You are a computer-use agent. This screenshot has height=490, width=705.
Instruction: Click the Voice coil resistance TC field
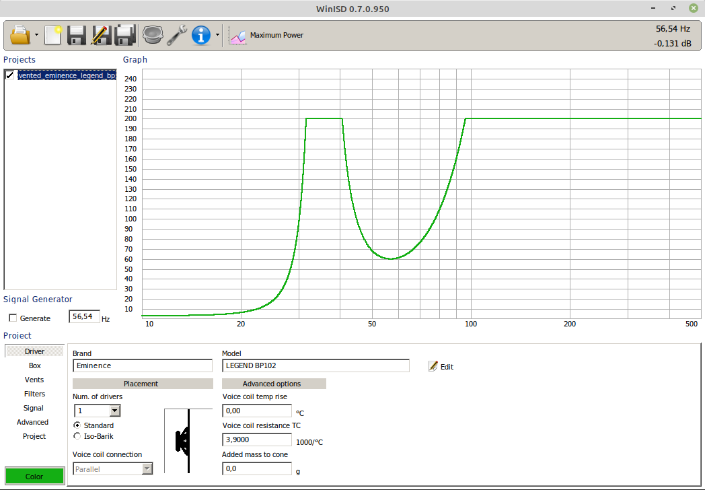coord(257,440)
